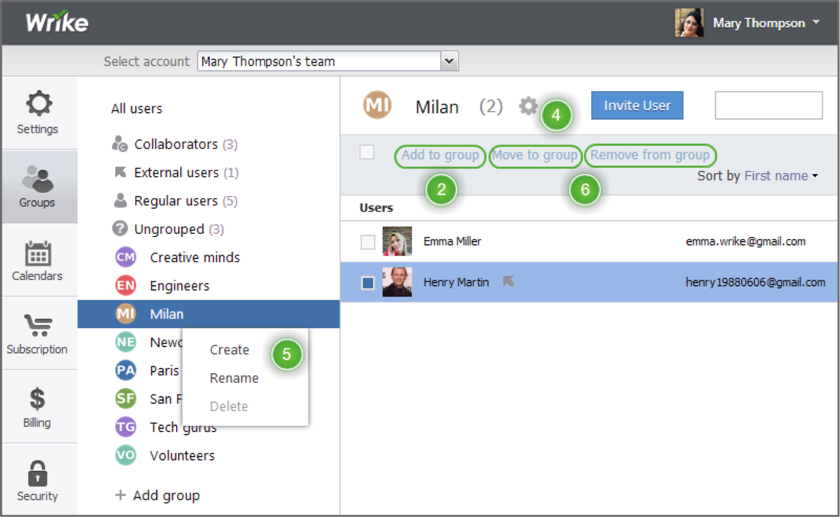
Task: Click the Add to group button
Action: click(439, 155)
